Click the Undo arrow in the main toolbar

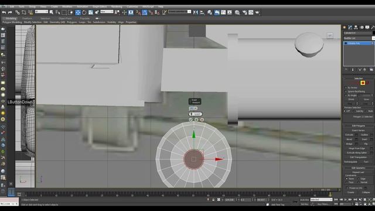coord(4,12)
